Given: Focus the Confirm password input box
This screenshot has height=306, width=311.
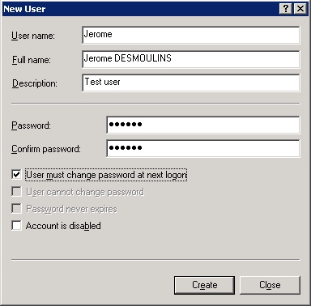Looking at the screenshot, I should pyautogui.click(x=203, y=148).
